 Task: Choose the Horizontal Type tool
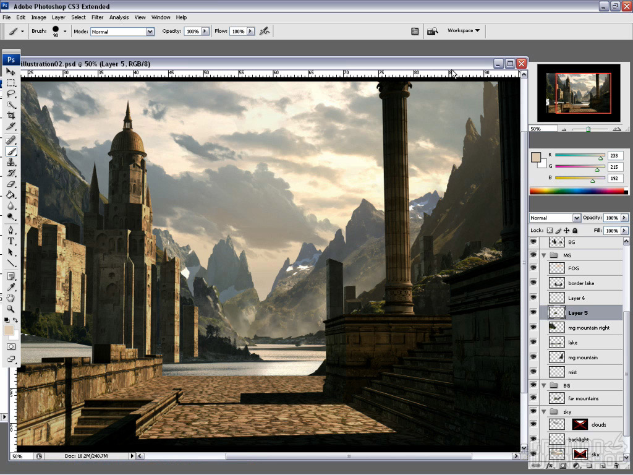[11, 241]
